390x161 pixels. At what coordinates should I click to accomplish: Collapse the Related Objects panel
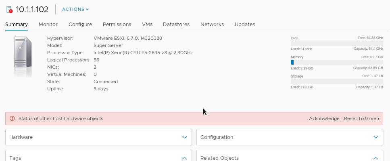click(x=376, y=158)
